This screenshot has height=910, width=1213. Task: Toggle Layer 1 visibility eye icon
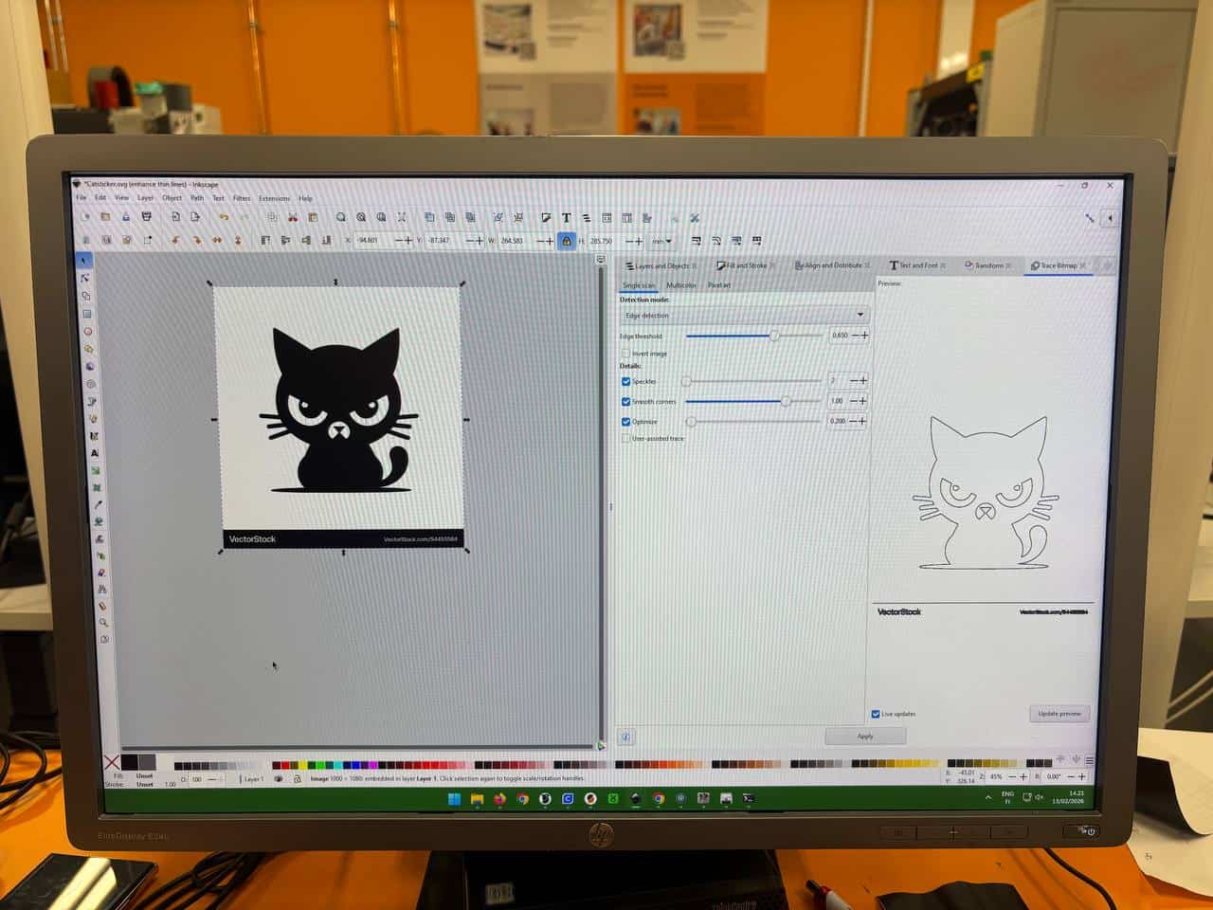(279, 779)
